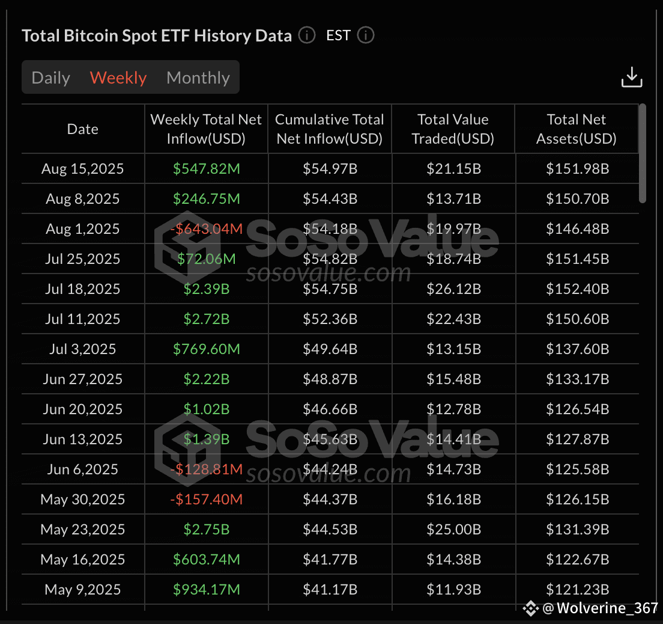Switch to the Monthly tab

198,78
